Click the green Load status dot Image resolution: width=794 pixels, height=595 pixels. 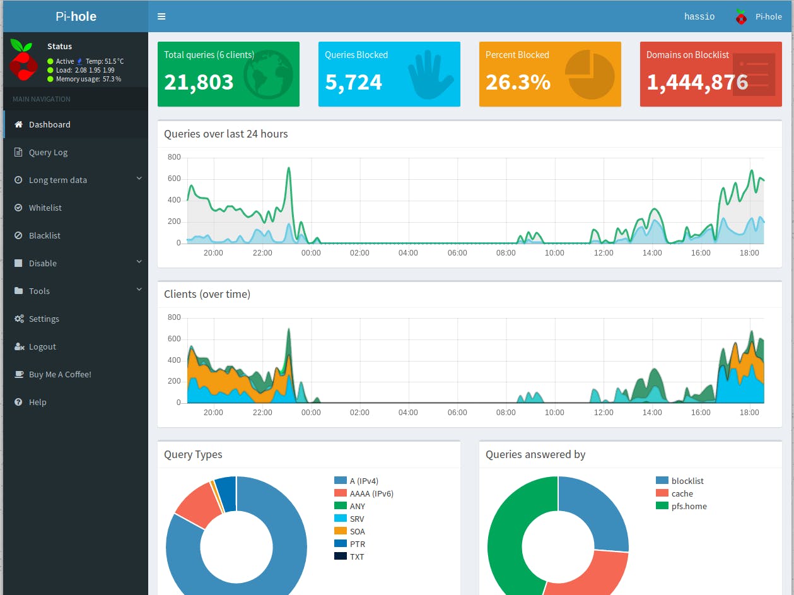coord(50,70)
